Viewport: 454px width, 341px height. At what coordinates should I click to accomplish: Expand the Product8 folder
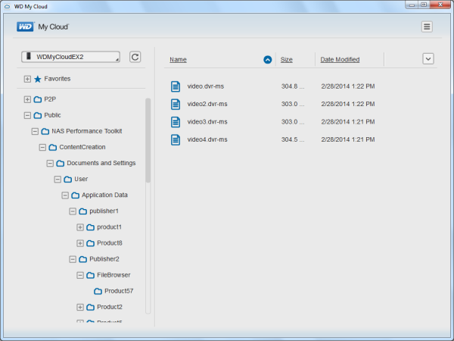click(80, 243)
